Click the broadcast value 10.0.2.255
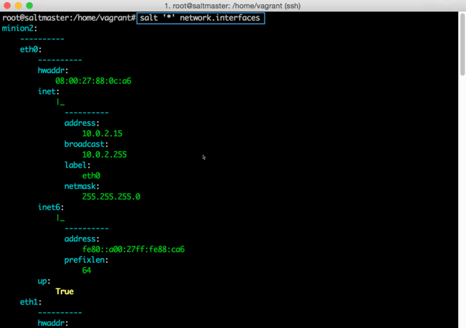 click(x=105, y=154)
